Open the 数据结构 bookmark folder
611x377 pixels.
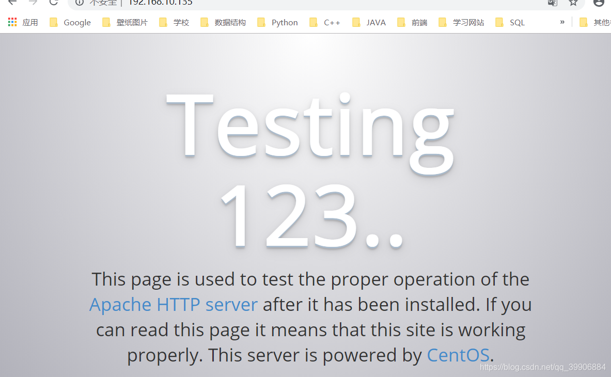(223, 23)
